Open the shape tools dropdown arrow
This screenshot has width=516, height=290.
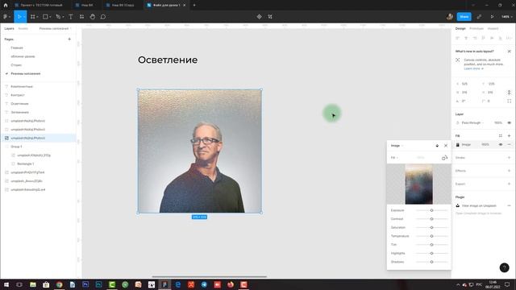[x=50, y=17]
